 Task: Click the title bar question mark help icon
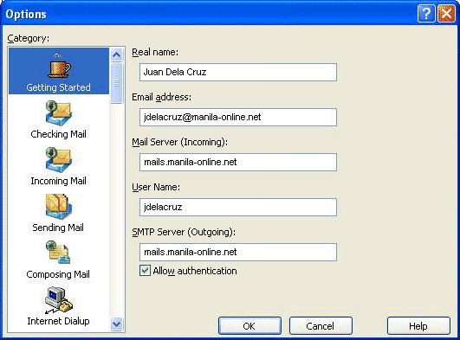point(426,14)
